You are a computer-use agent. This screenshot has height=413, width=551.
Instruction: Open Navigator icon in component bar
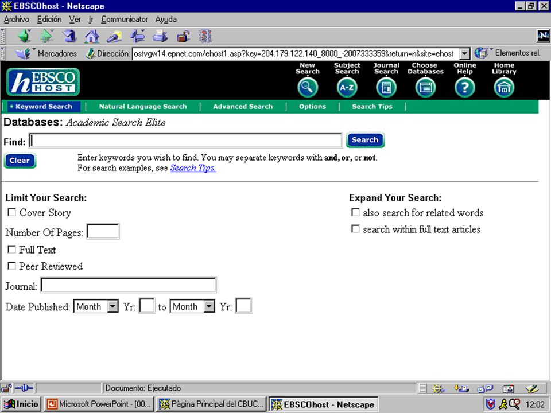coord(438,388)
